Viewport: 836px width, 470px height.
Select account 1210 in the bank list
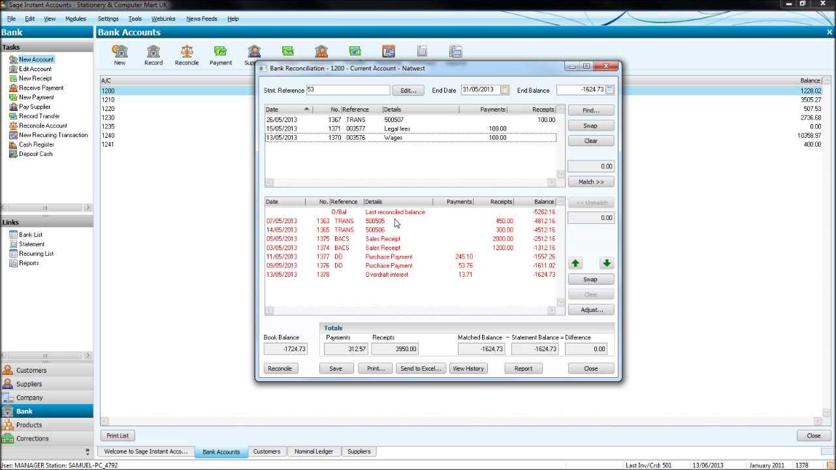pyautogui.click(x=462, y=100)
